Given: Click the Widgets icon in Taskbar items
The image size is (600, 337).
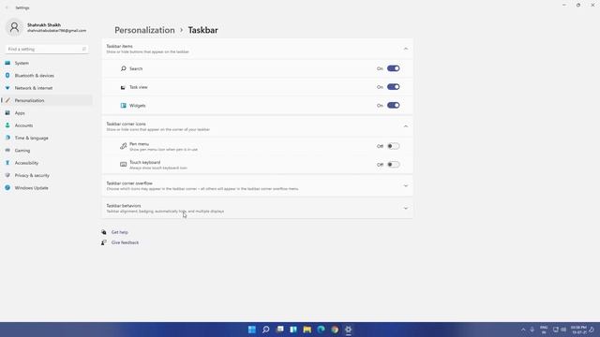Looking at the screenshot, I should tap(123, 106).
